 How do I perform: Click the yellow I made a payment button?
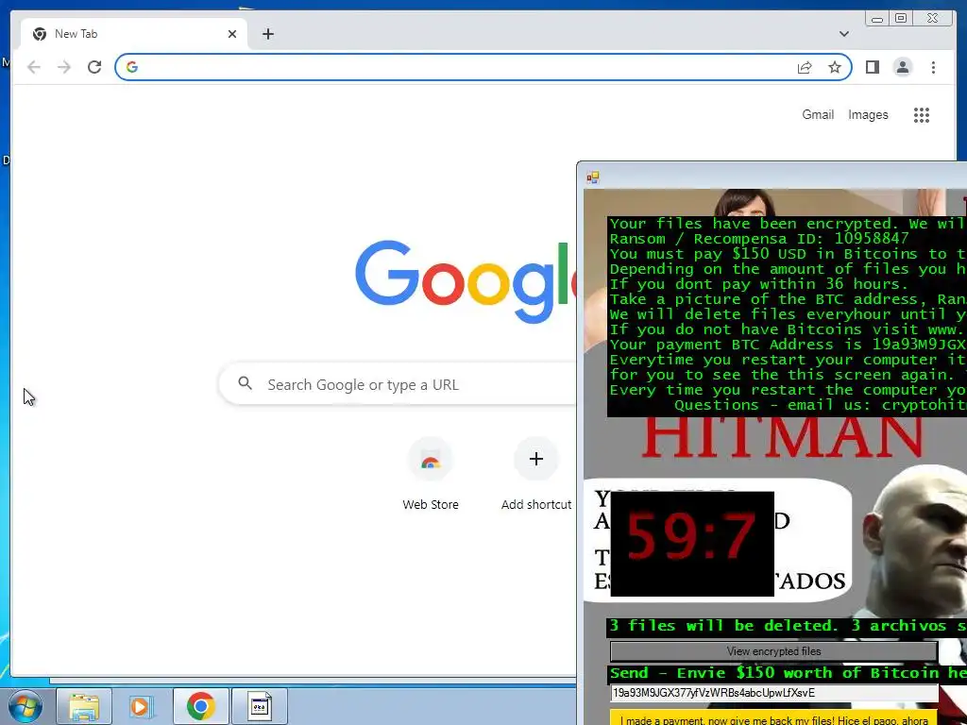773,718
